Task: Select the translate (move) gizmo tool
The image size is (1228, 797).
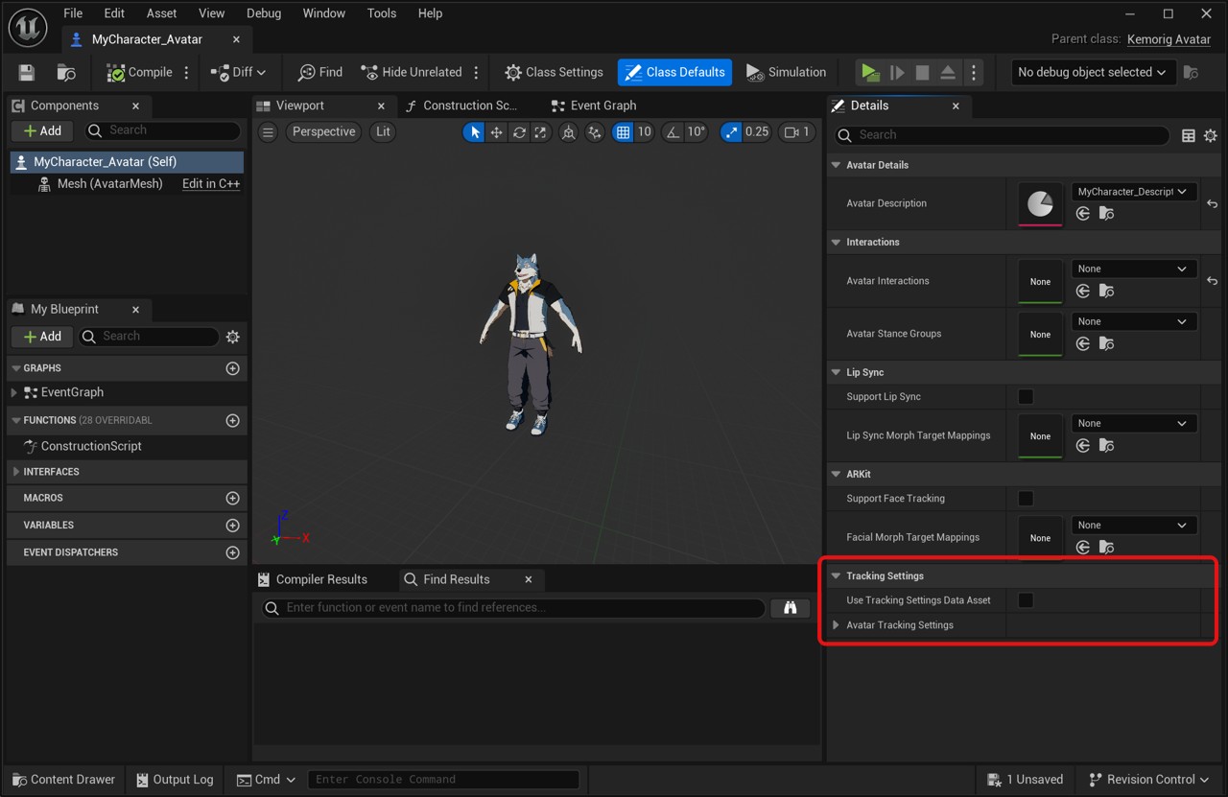Action: tap(496, 132)
